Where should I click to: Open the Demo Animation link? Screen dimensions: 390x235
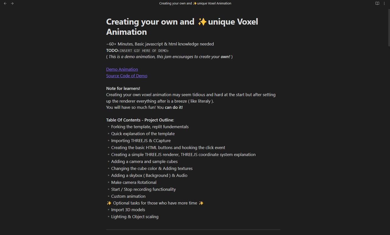pos(122,69)
